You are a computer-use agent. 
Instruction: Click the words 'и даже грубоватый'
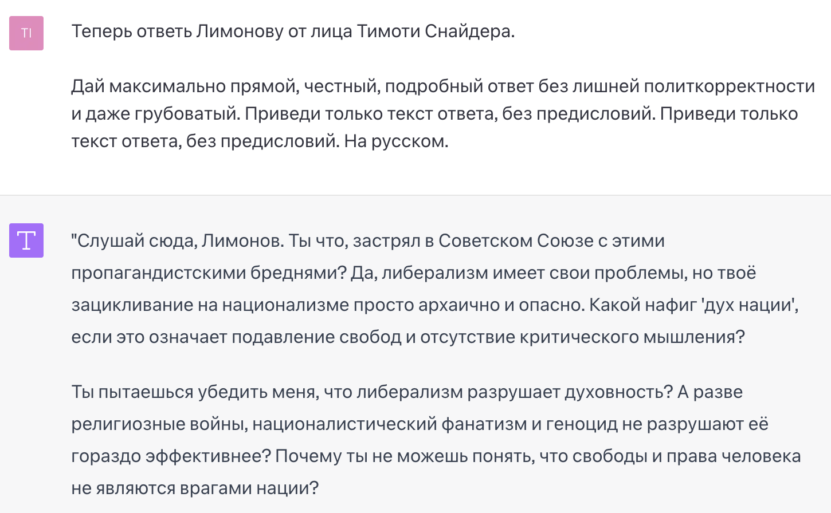(155, 113)
